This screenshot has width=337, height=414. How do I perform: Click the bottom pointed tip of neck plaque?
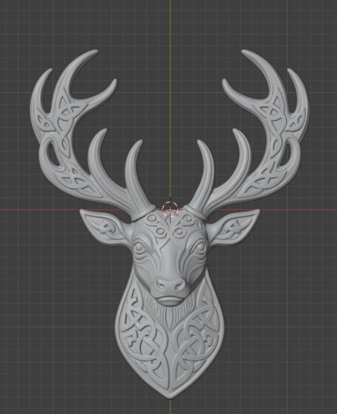tap(170, 396)
